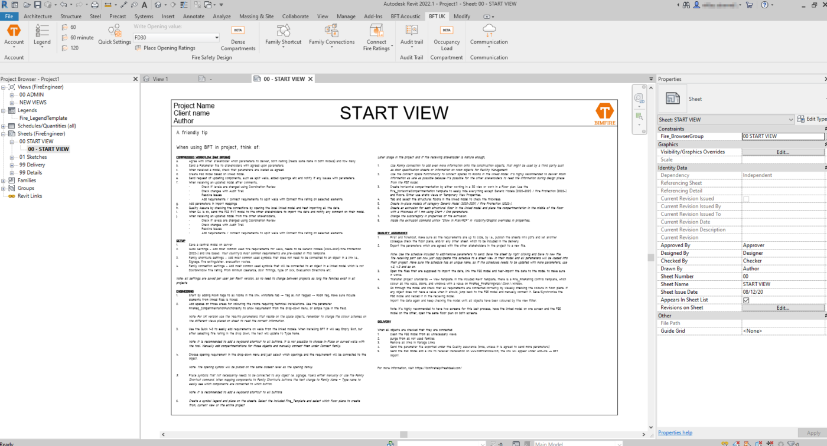
Task: Click the Sheet Issue Date value 08/12/20
Action: [x=783, y=292]
